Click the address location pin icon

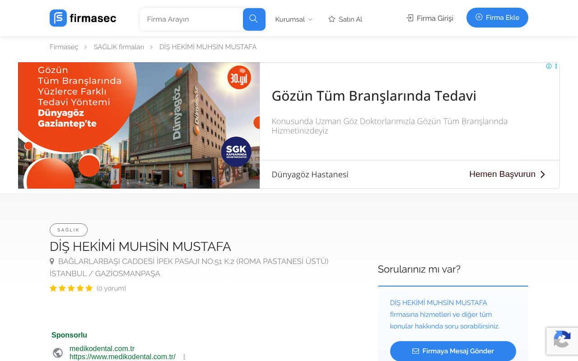pyautogui.click(x=52, y=261)
